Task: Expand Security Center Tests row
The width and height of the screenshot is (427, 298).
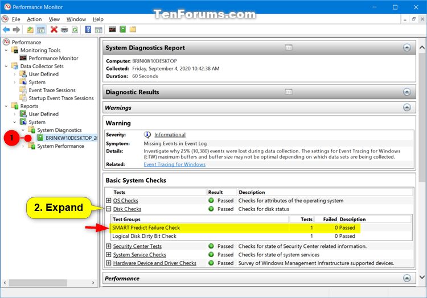Action: point(108,246)
